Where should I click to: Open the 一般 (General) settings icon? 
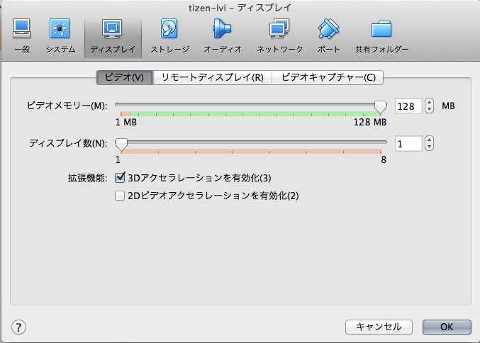(22, 36)
